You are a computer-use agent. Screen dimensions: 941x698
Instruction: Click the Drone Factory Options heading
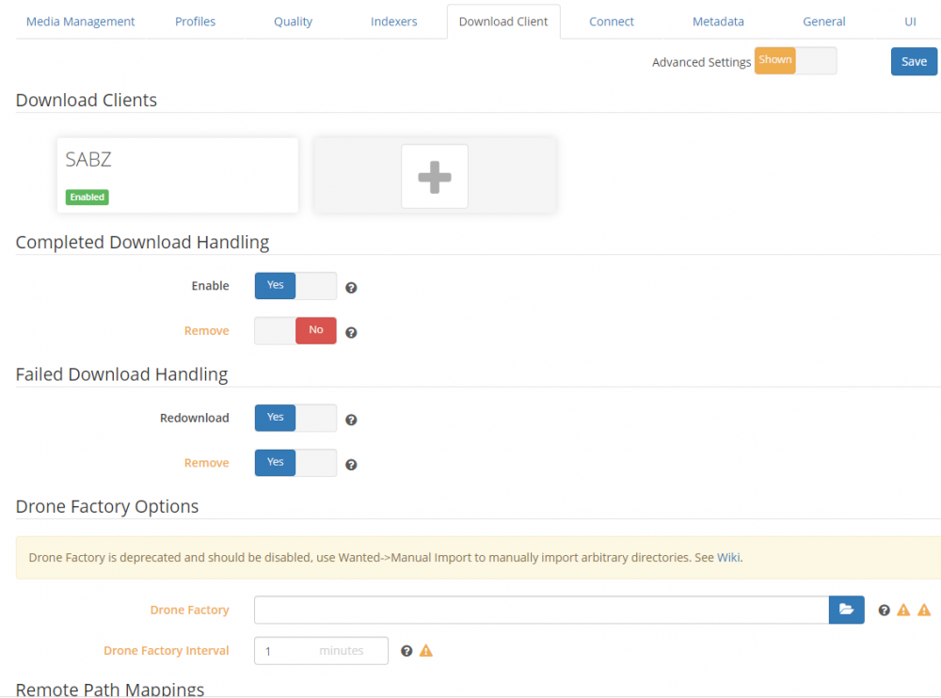point(107,506)
